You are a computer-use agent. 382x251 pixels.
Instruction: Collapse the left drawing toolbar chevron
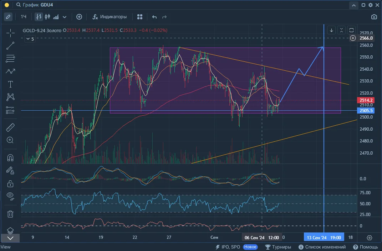tap(10, 238)
